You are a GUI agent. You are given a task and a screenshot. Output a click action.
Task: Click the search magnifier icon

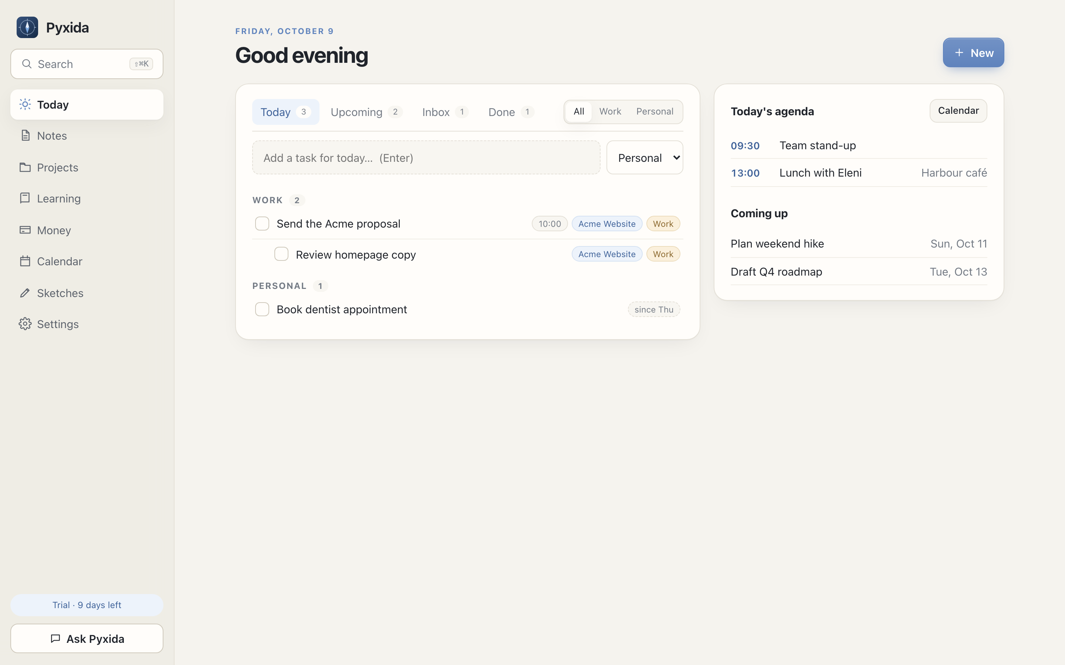(x=27, y=64)
